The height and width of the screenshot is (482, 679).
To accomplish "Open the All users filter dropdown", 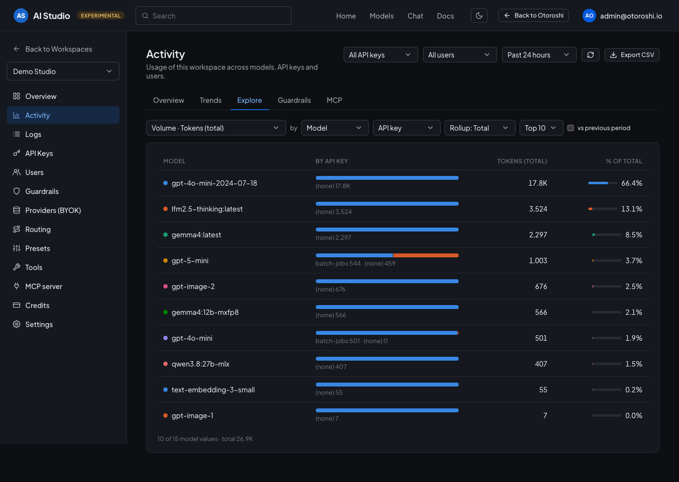I will coord(460,55).
